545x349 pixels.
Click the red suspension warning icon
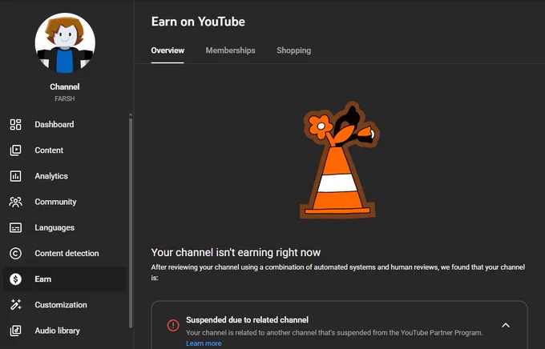tap(173, 325)
